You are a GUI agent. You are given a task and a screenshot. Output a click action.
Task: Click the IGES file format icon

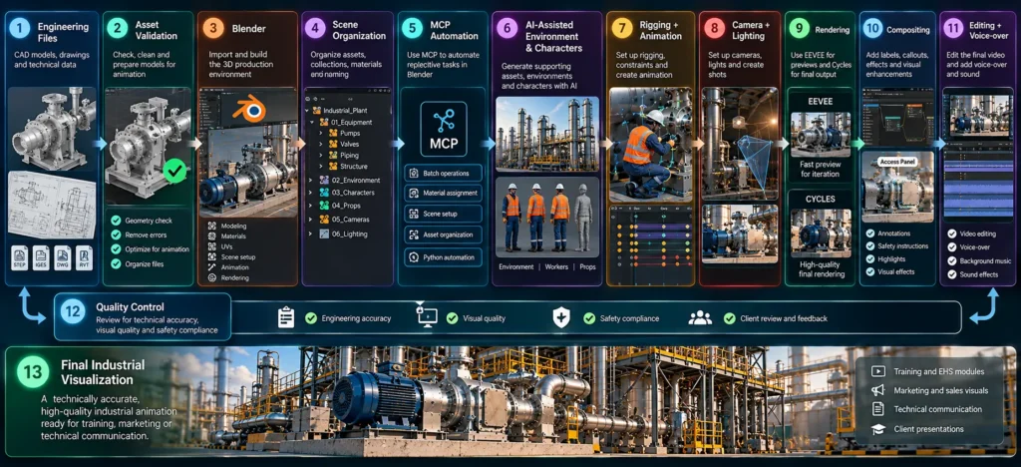click(x=41, y=257)
